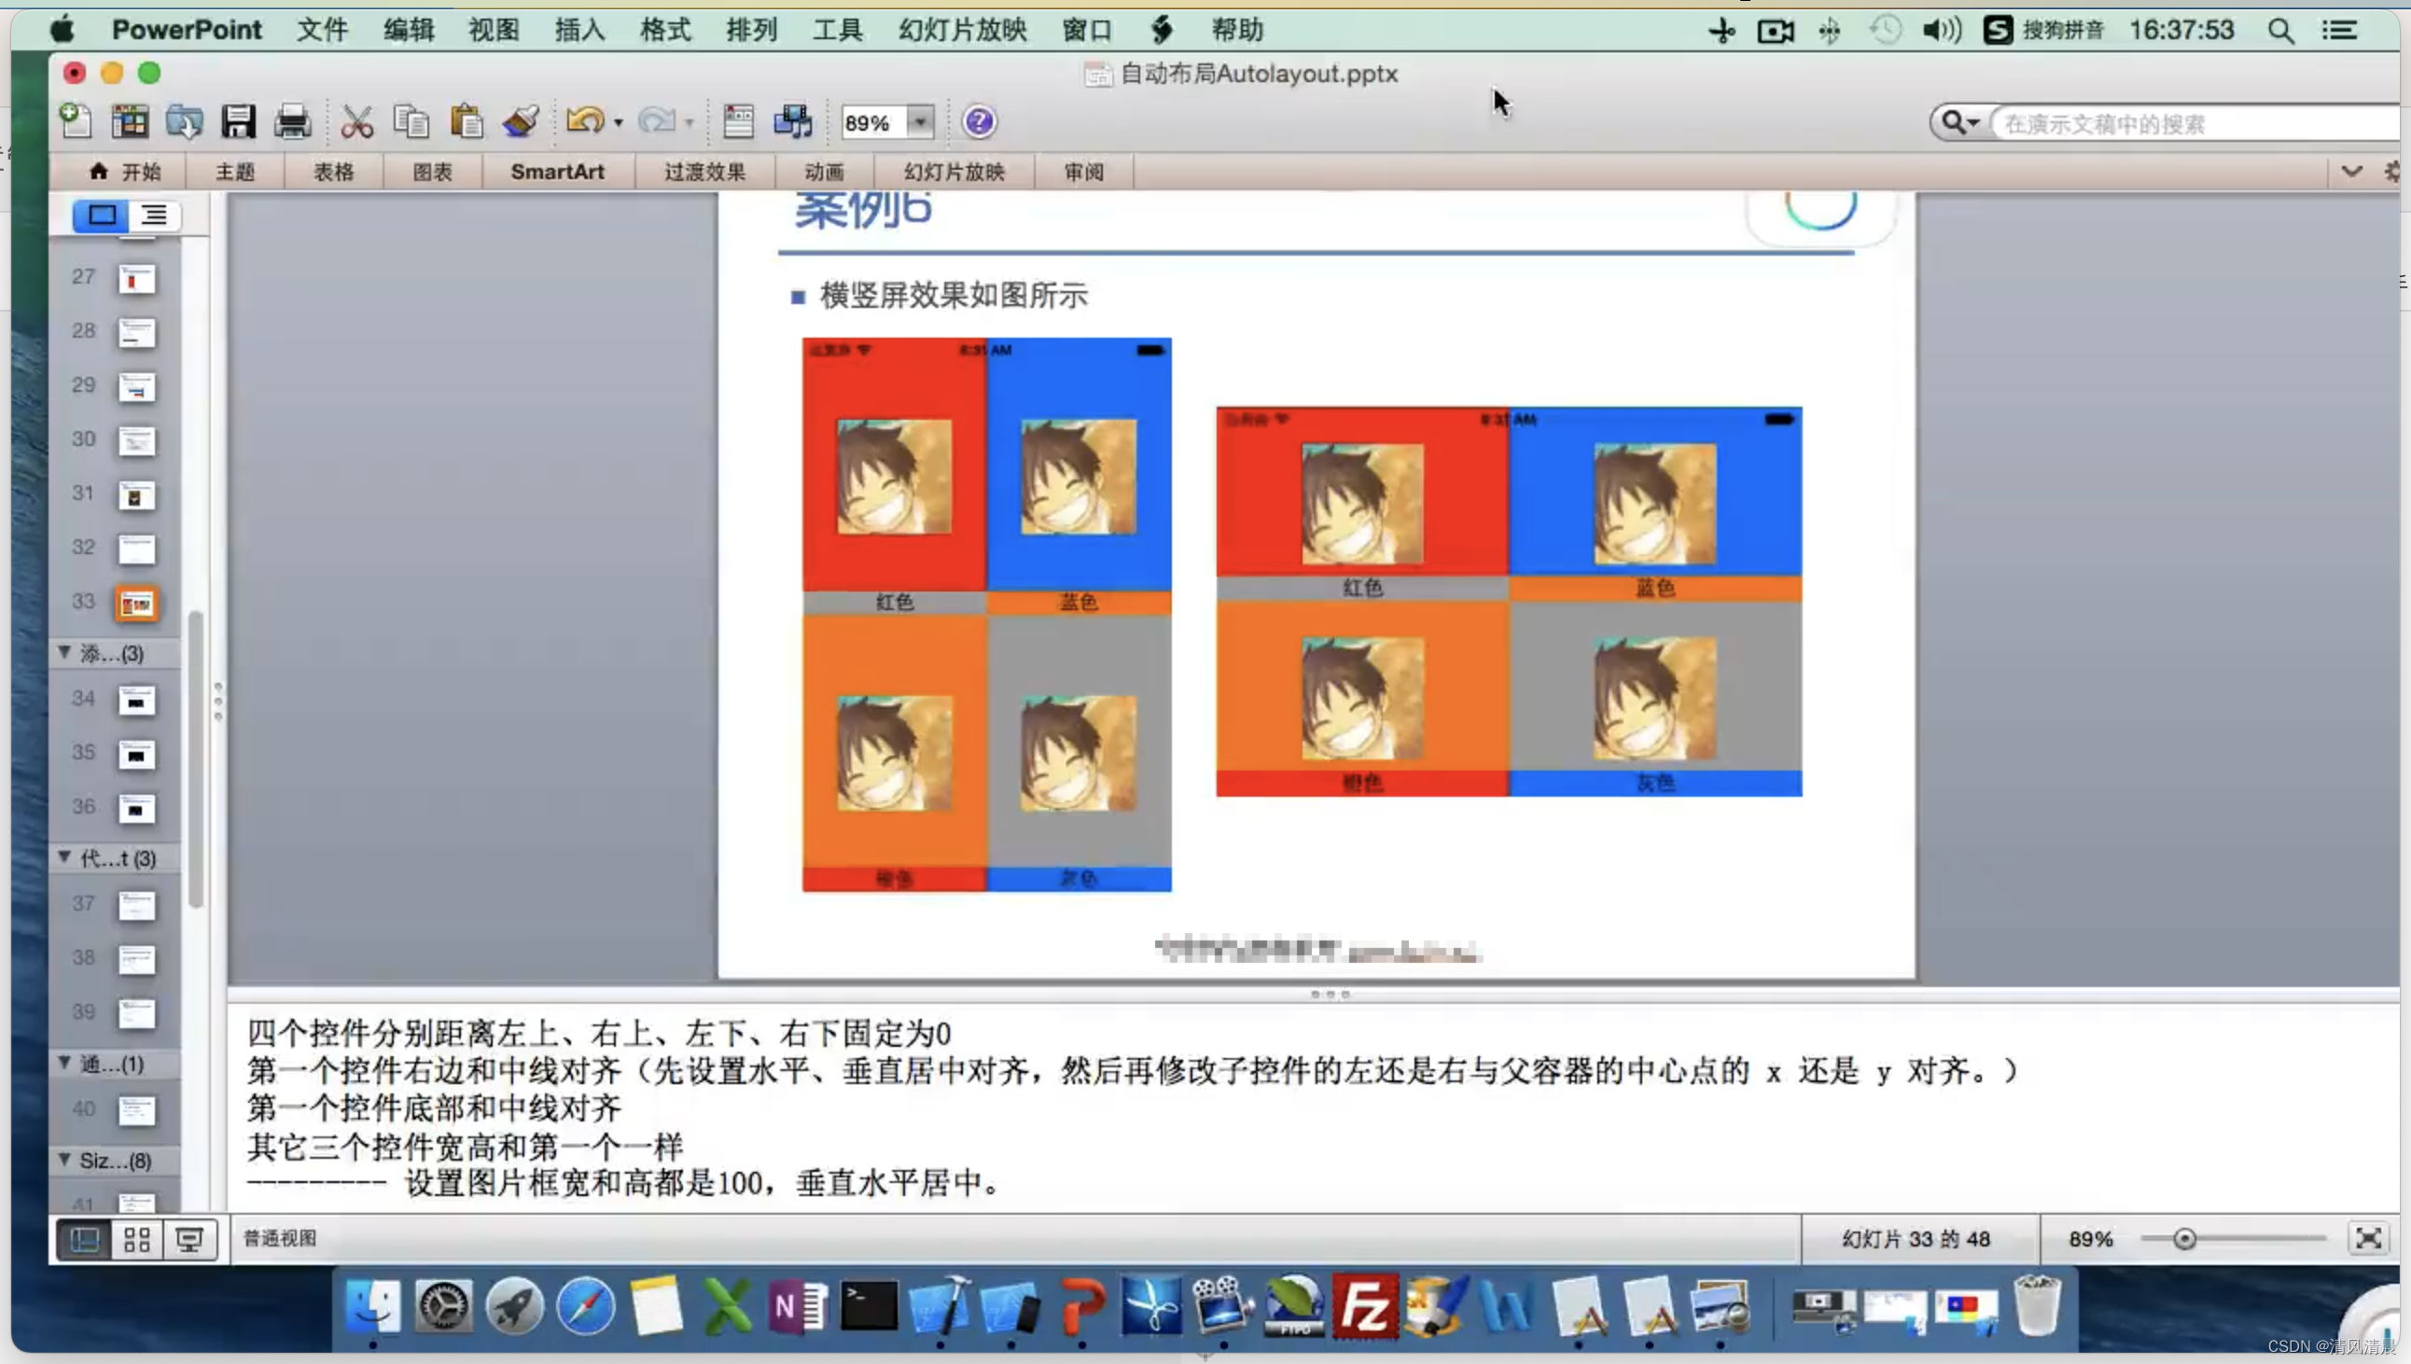Image resolution: width=2411 pixels, height=1364 pixels.
Task: Collapse the 代...t (3) section
Action: [x=64, y=857]
